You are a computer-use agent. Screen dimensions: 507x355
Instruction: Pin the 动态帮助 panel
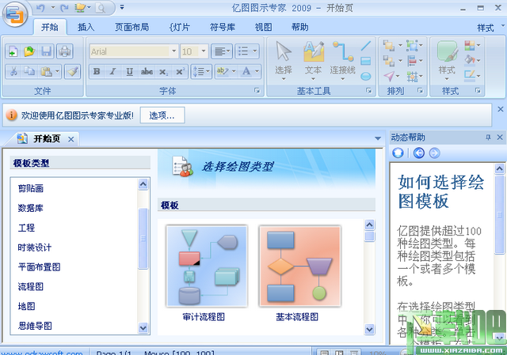click(x=488, y=138)
